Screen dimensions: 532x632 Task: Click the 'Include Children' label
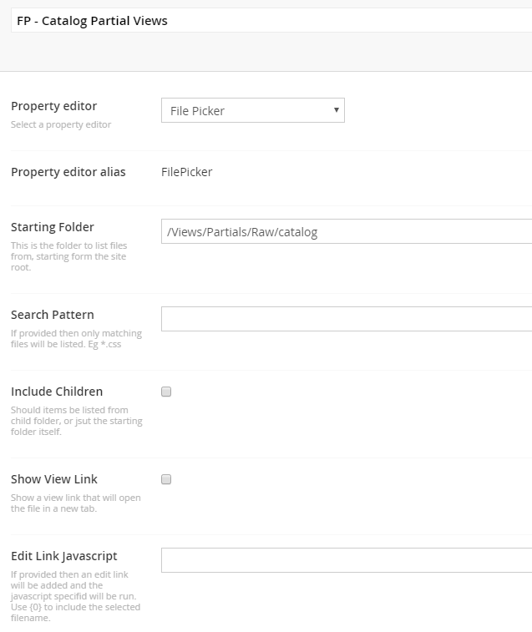(57, 392)
